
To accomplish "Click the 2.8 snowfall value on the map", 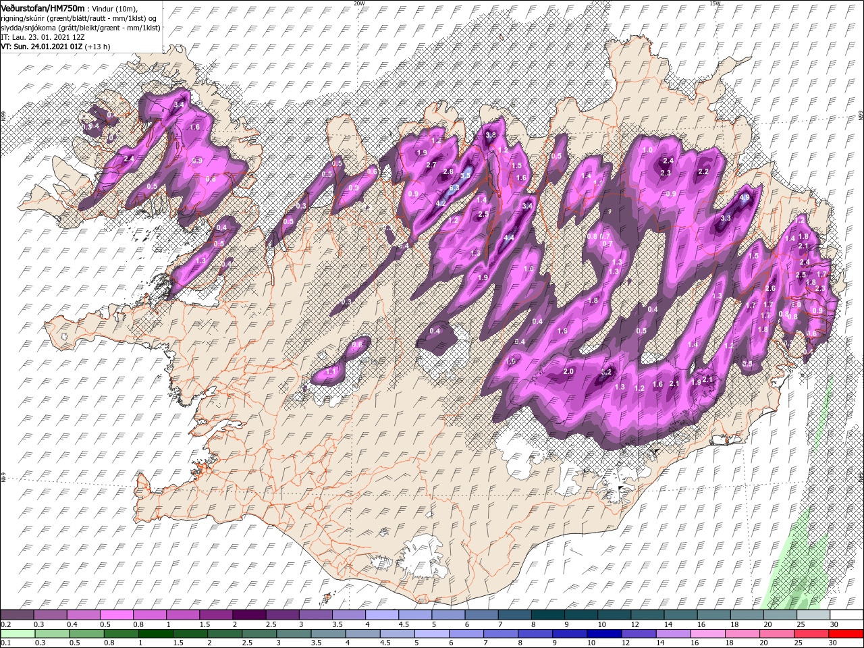I will point(448,172).
